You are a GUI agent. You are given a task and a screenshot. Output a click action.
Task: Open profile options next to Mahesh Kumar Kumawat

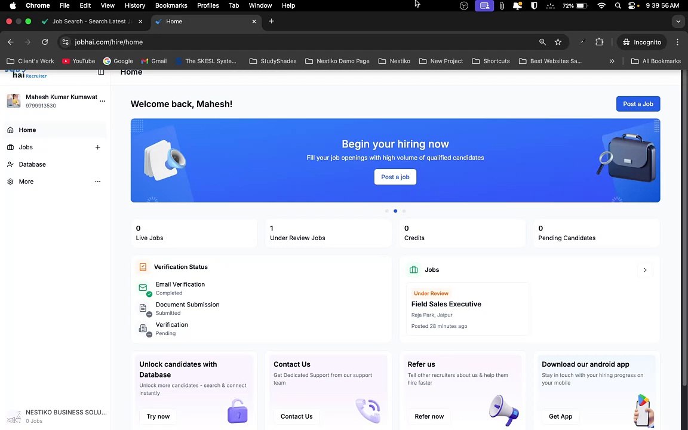pyautogui.click(x=102, y=101)
